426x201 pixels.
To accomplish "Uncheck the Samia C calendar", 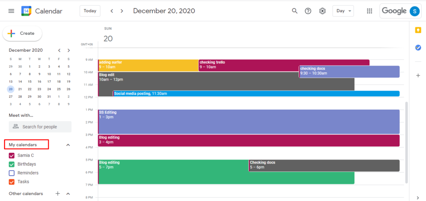I will (12, 155).
